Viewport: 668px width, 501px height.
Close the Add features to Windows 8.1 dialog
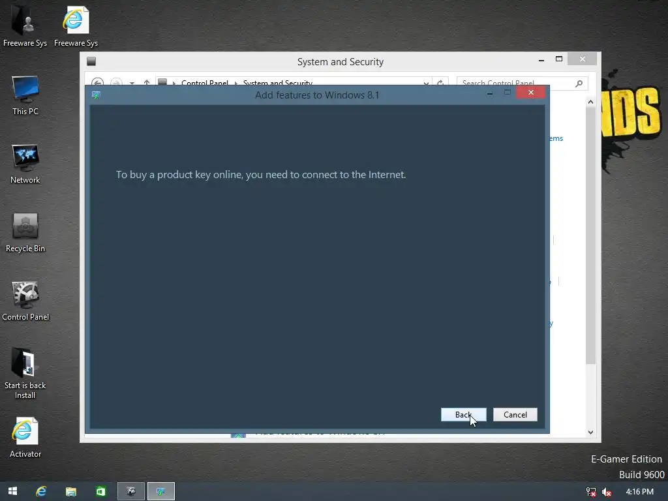pos(530,93)
